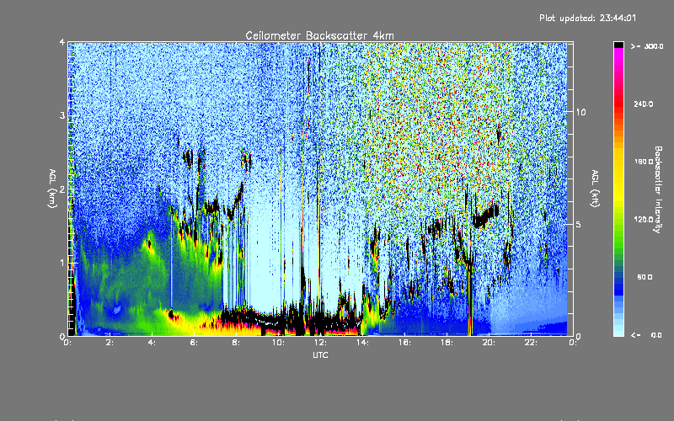Click the "2" tick on the km axis
Viewport: 674px width, 421px height.
62,189
